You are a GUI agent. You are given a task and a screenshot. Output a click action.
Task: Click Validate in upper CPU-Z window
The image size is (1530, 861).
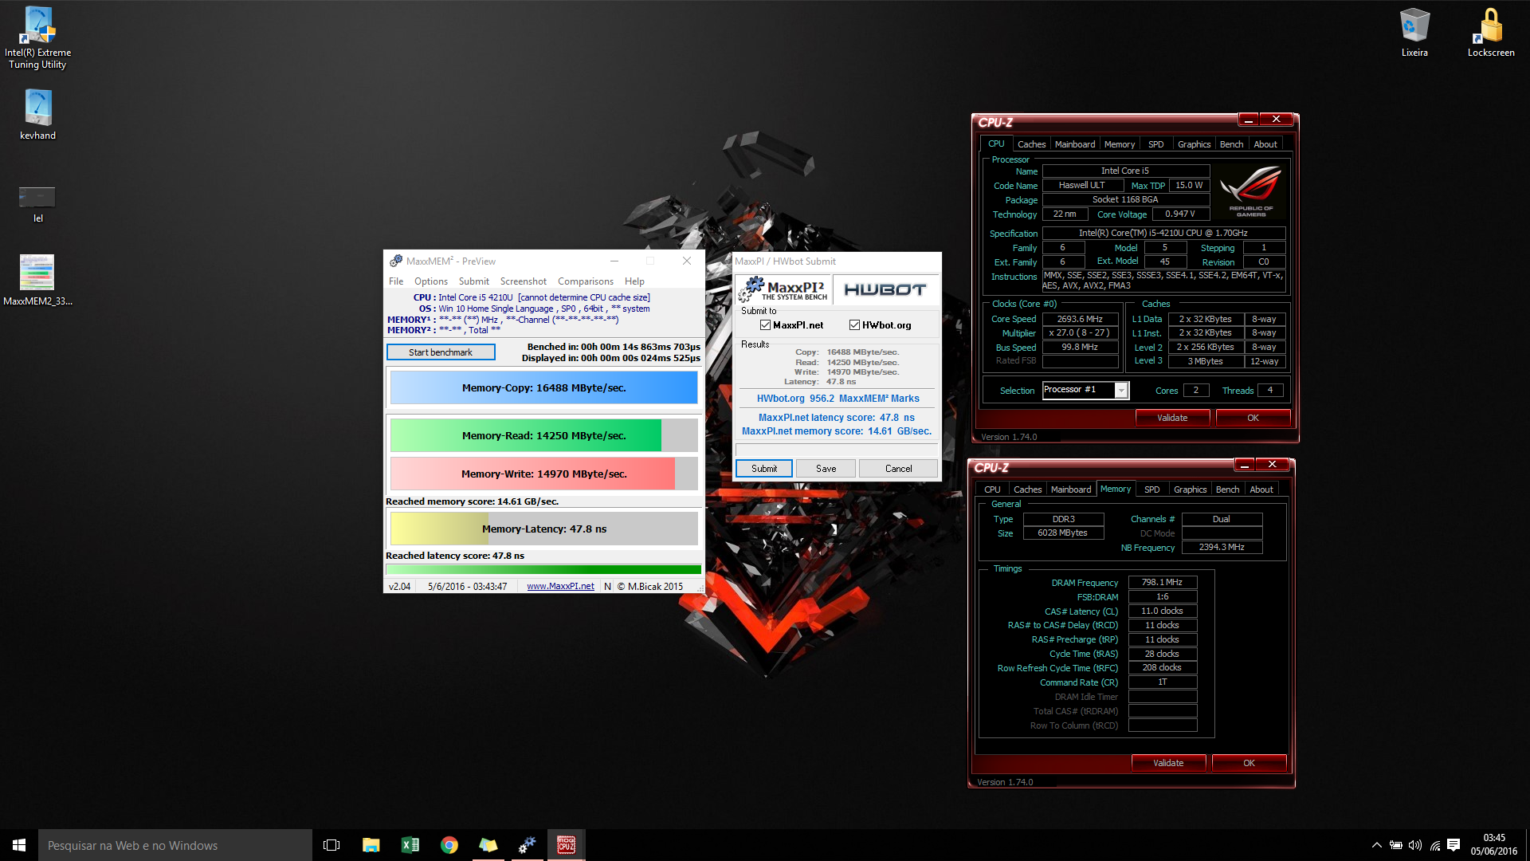click(1172, 418)
